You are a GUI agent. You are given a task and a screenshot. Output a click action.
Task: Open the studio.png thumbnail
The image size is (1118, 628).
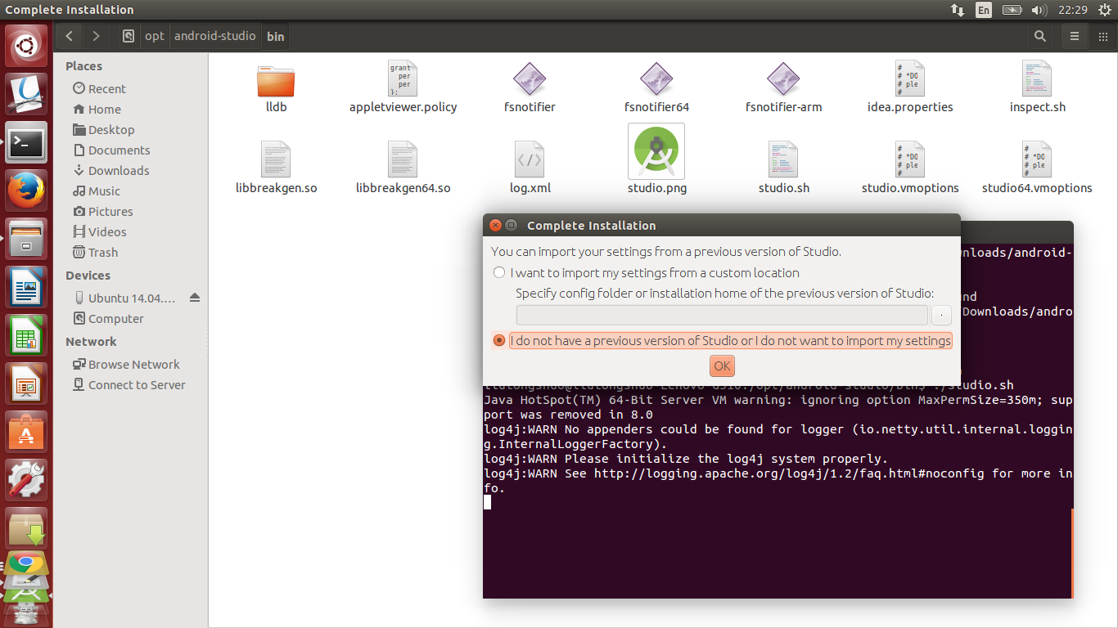point(656,151)
